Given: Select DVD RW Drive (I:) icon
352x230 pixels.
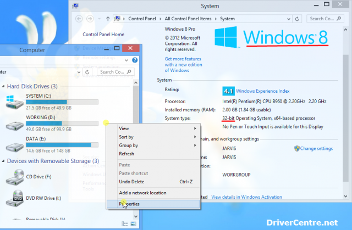Looking at the screenshot, I should pyautogui.click(x=15, y=198).
